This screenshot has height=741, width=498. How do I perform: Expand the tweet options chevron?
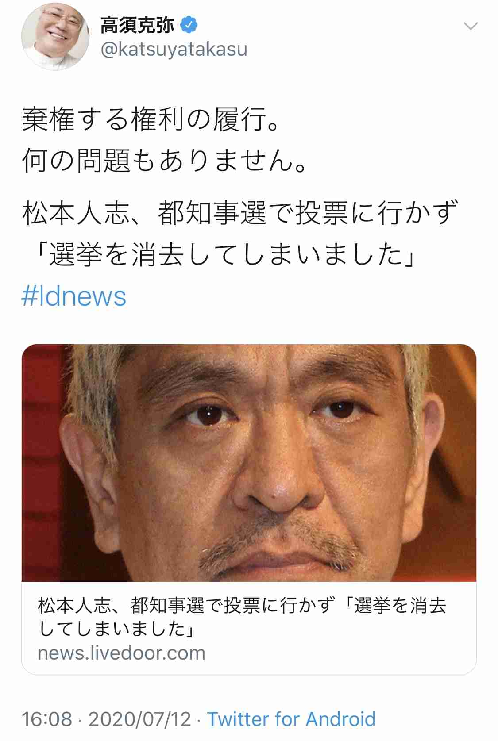coord(471,26)
